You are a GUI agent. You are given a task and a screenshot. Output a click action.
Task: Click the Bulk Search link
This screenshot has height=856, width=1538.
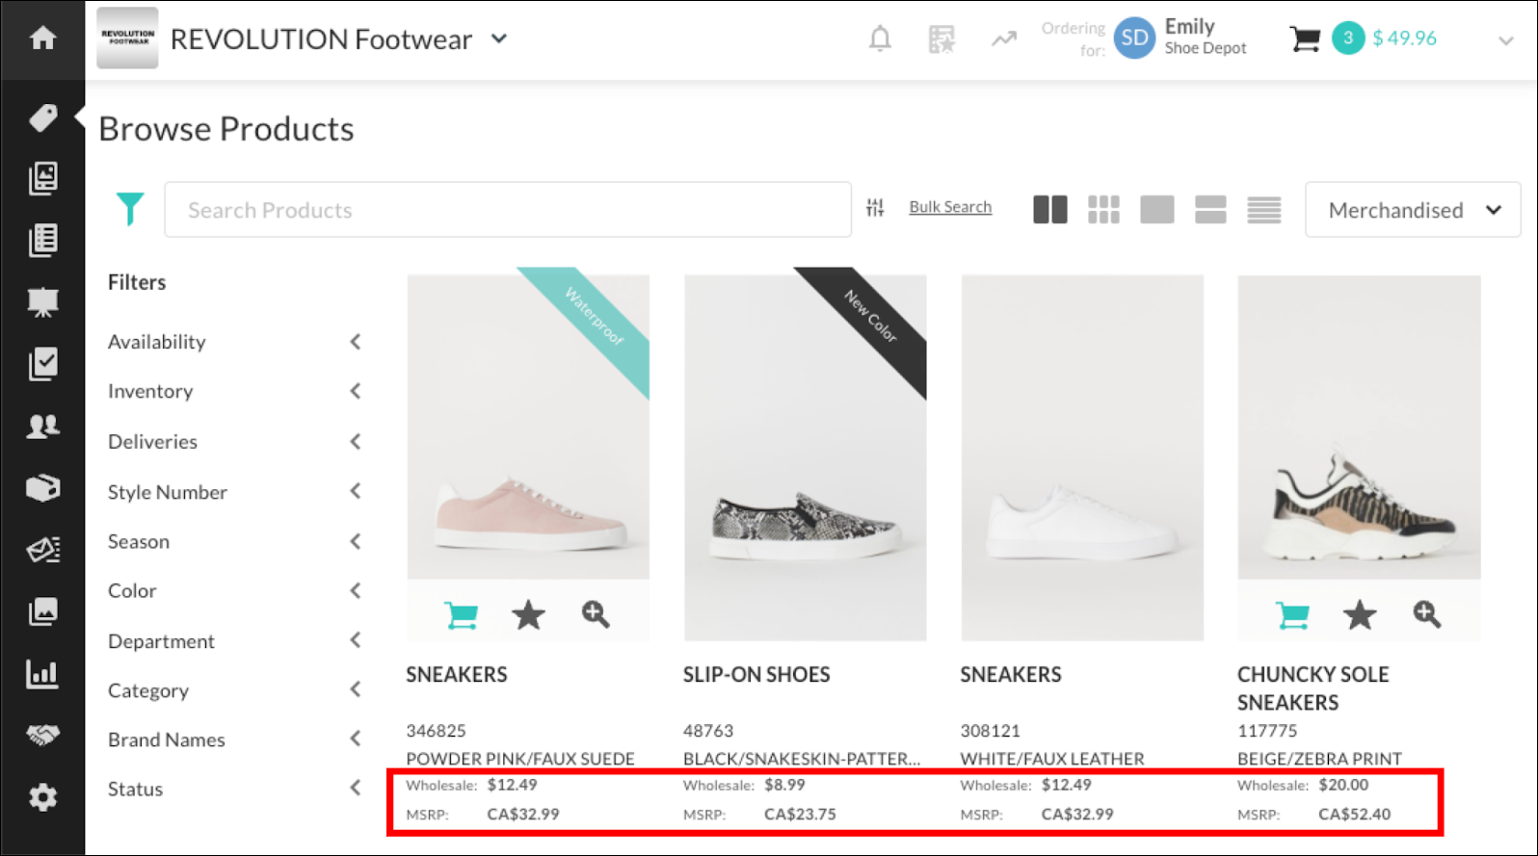point(949,207)
